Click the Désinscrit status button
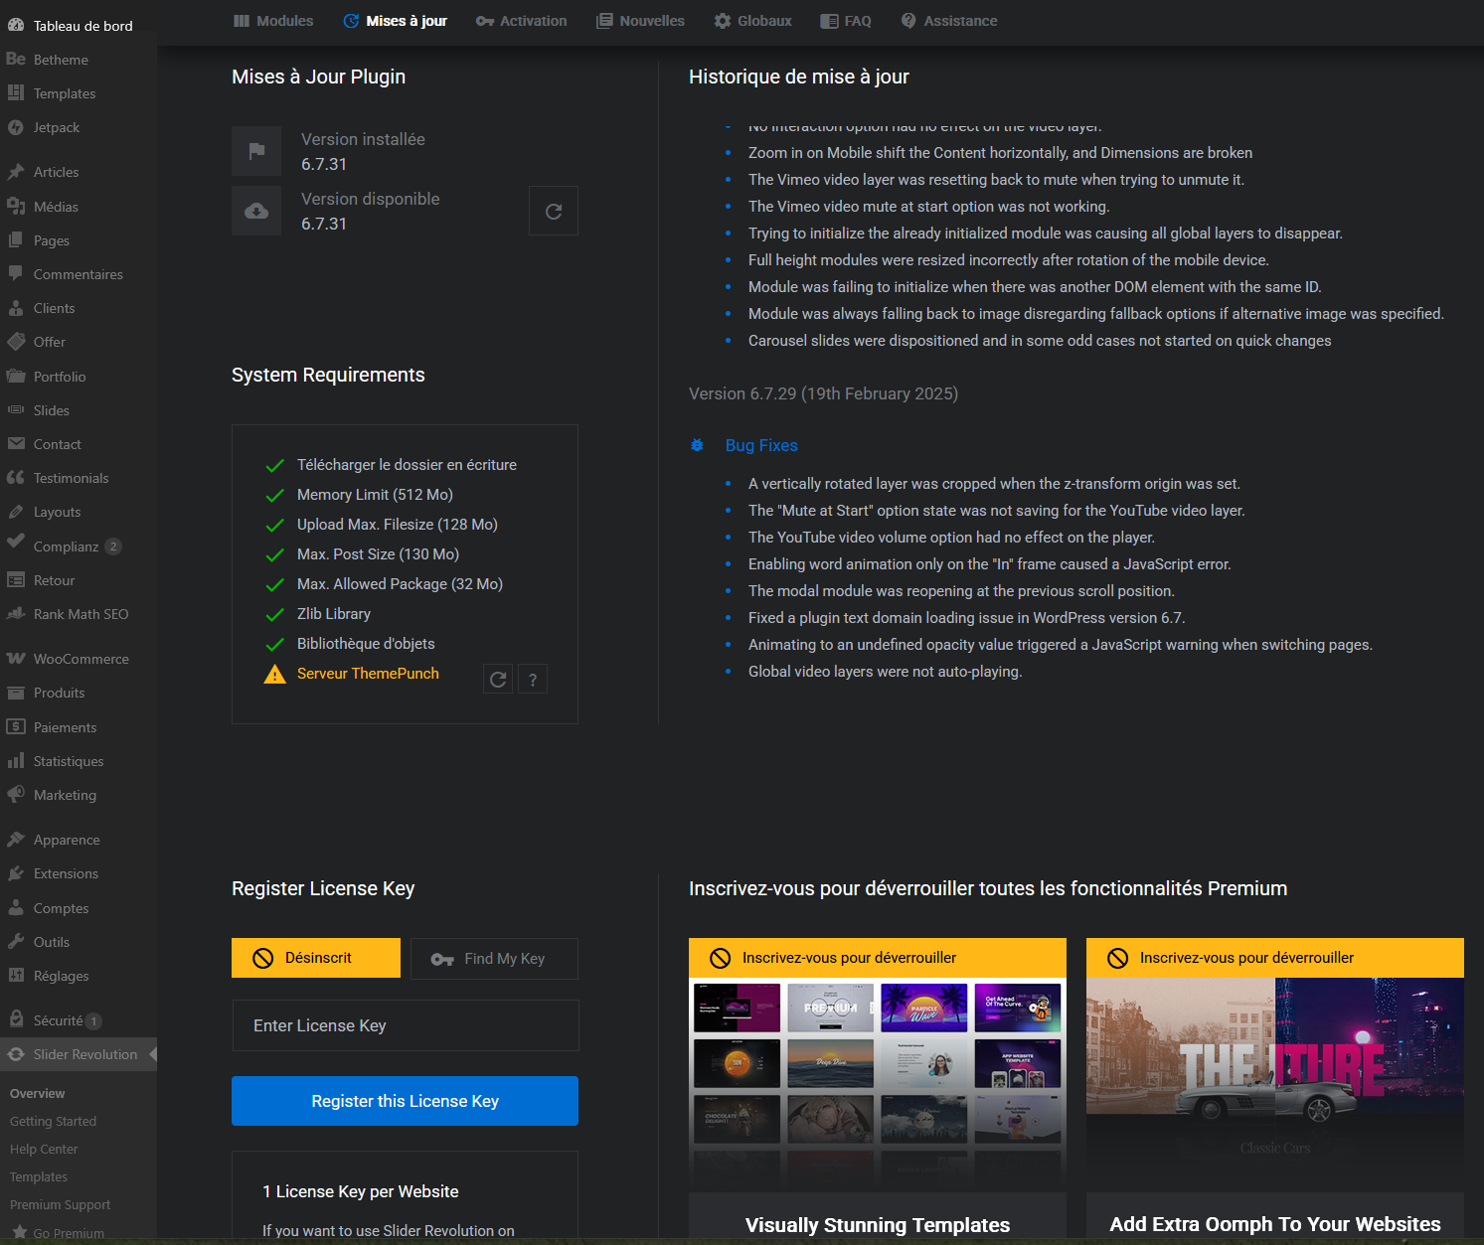Screen dimensions: 1484x1245 [316, 958]
